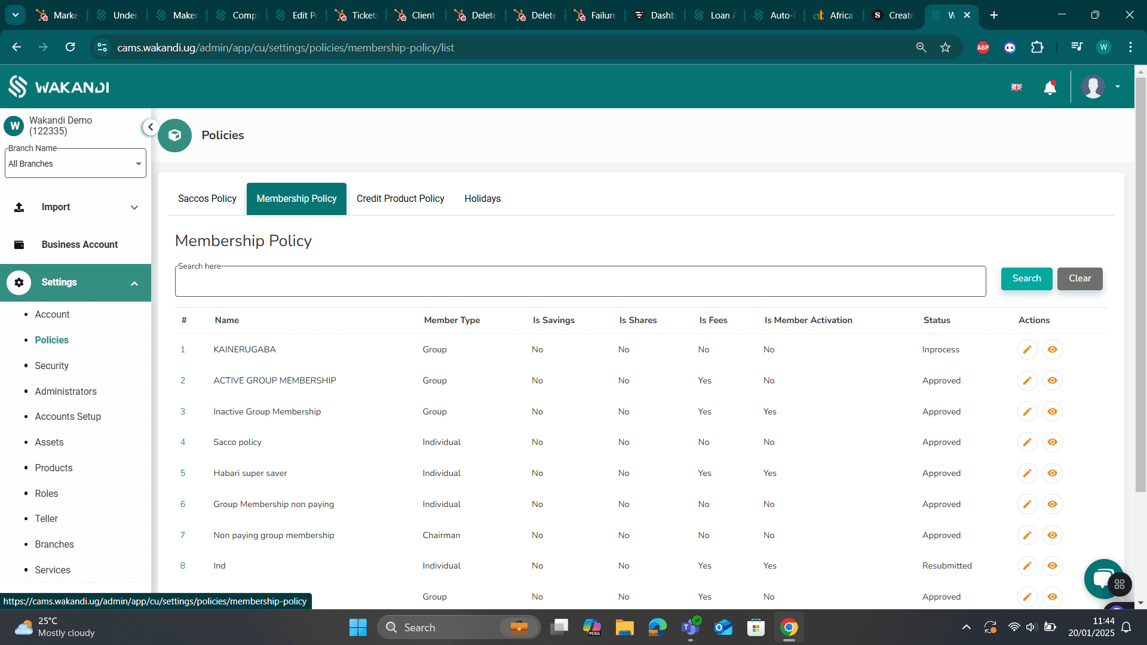This screenshot has width=1147, height=645.
Task: Open File Explorer from taskbar
Action: point(624,628)
